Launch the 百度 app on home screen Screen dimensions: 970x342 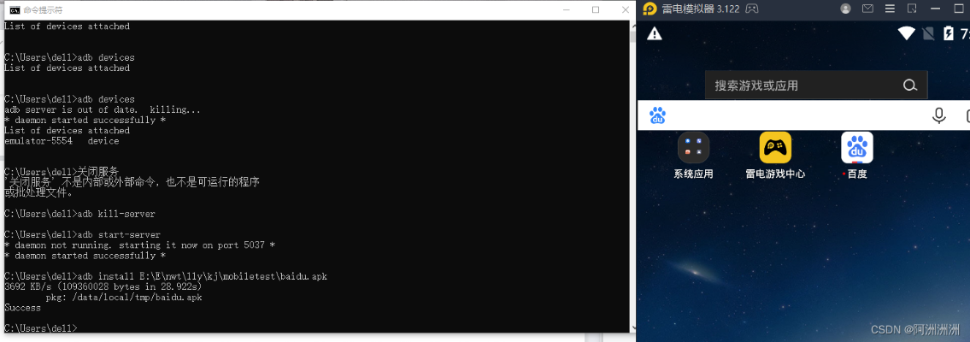tap(856, 148)
